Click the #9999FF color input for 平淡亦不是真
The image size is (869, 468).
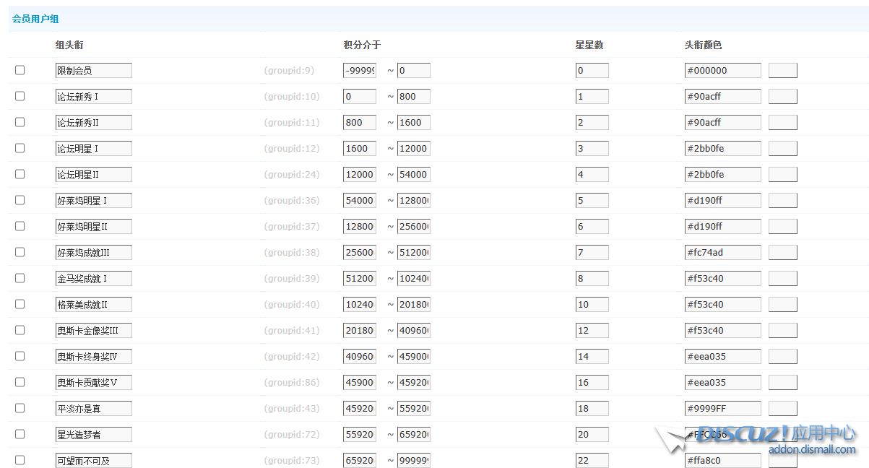pyautogui.click(x=722, y=408)
